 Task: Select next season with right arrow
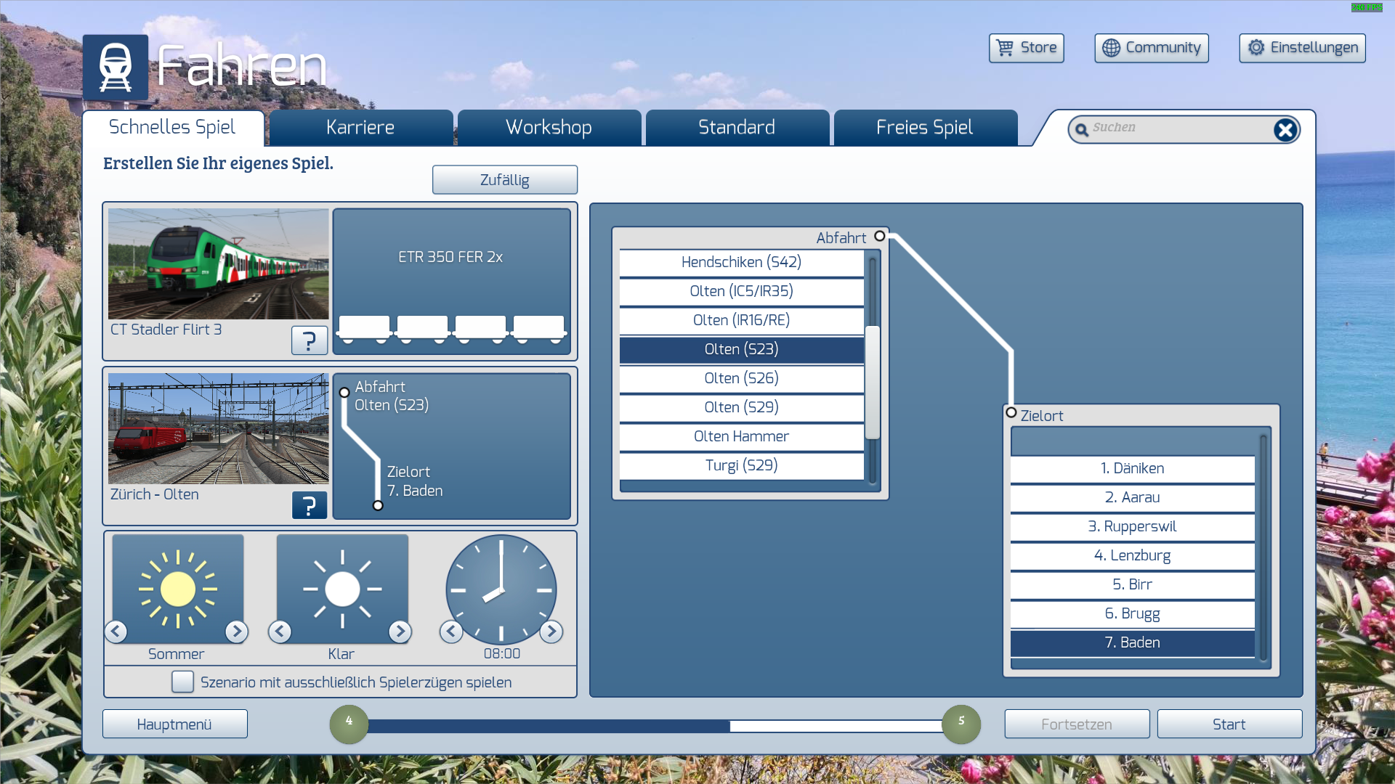coord(236,632)
